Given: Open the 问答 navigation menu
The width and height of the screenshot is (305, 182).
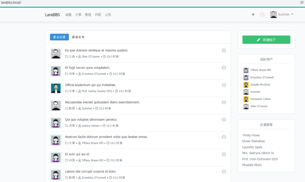Looking at the screenshot, I should (x=98, y=14).
